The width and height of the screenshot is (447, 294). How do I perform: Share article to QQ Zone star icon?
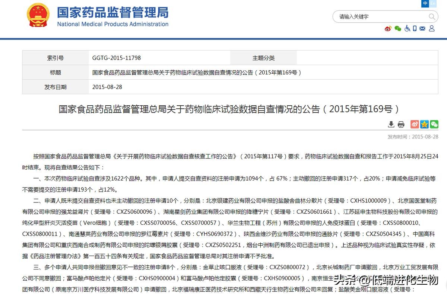click(424, 124)
